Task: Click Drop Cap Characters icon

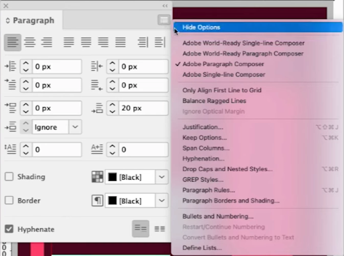Action: click(x=97, y=149)
